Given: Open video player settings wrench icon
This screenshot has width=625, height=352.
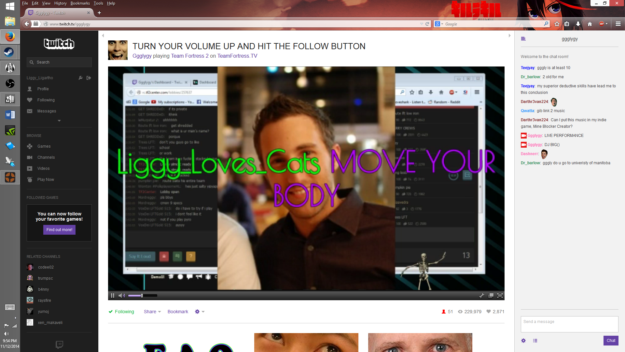Looking at the screenshot, I should pyautogui.click(x=482, y=296).
